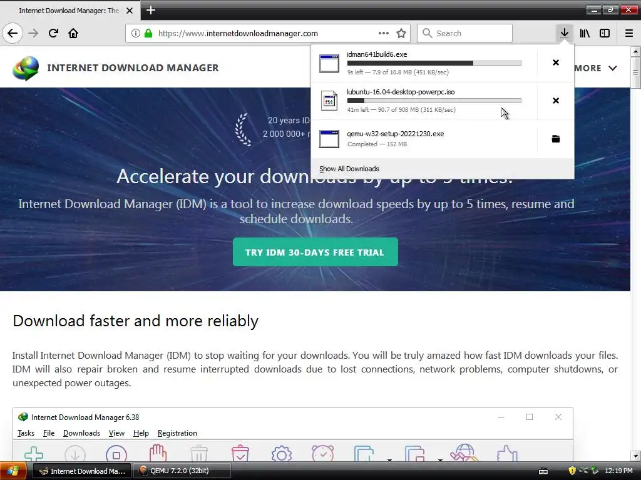Click the network tray icon
The width and height of the screenshot is (641, 480).
click(583, 471)
